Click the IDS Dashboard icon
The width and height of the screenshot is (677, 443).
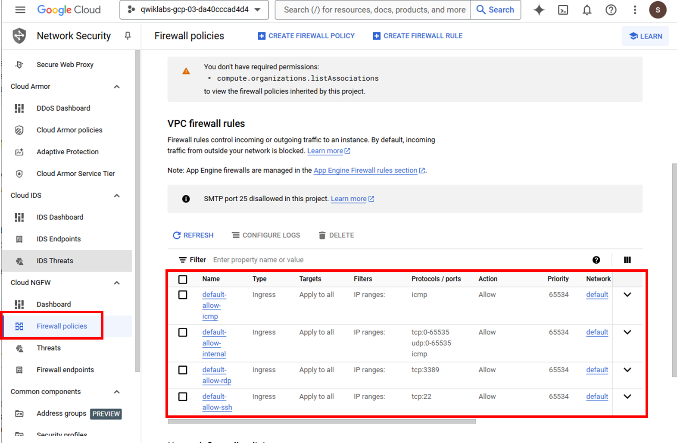19,217
